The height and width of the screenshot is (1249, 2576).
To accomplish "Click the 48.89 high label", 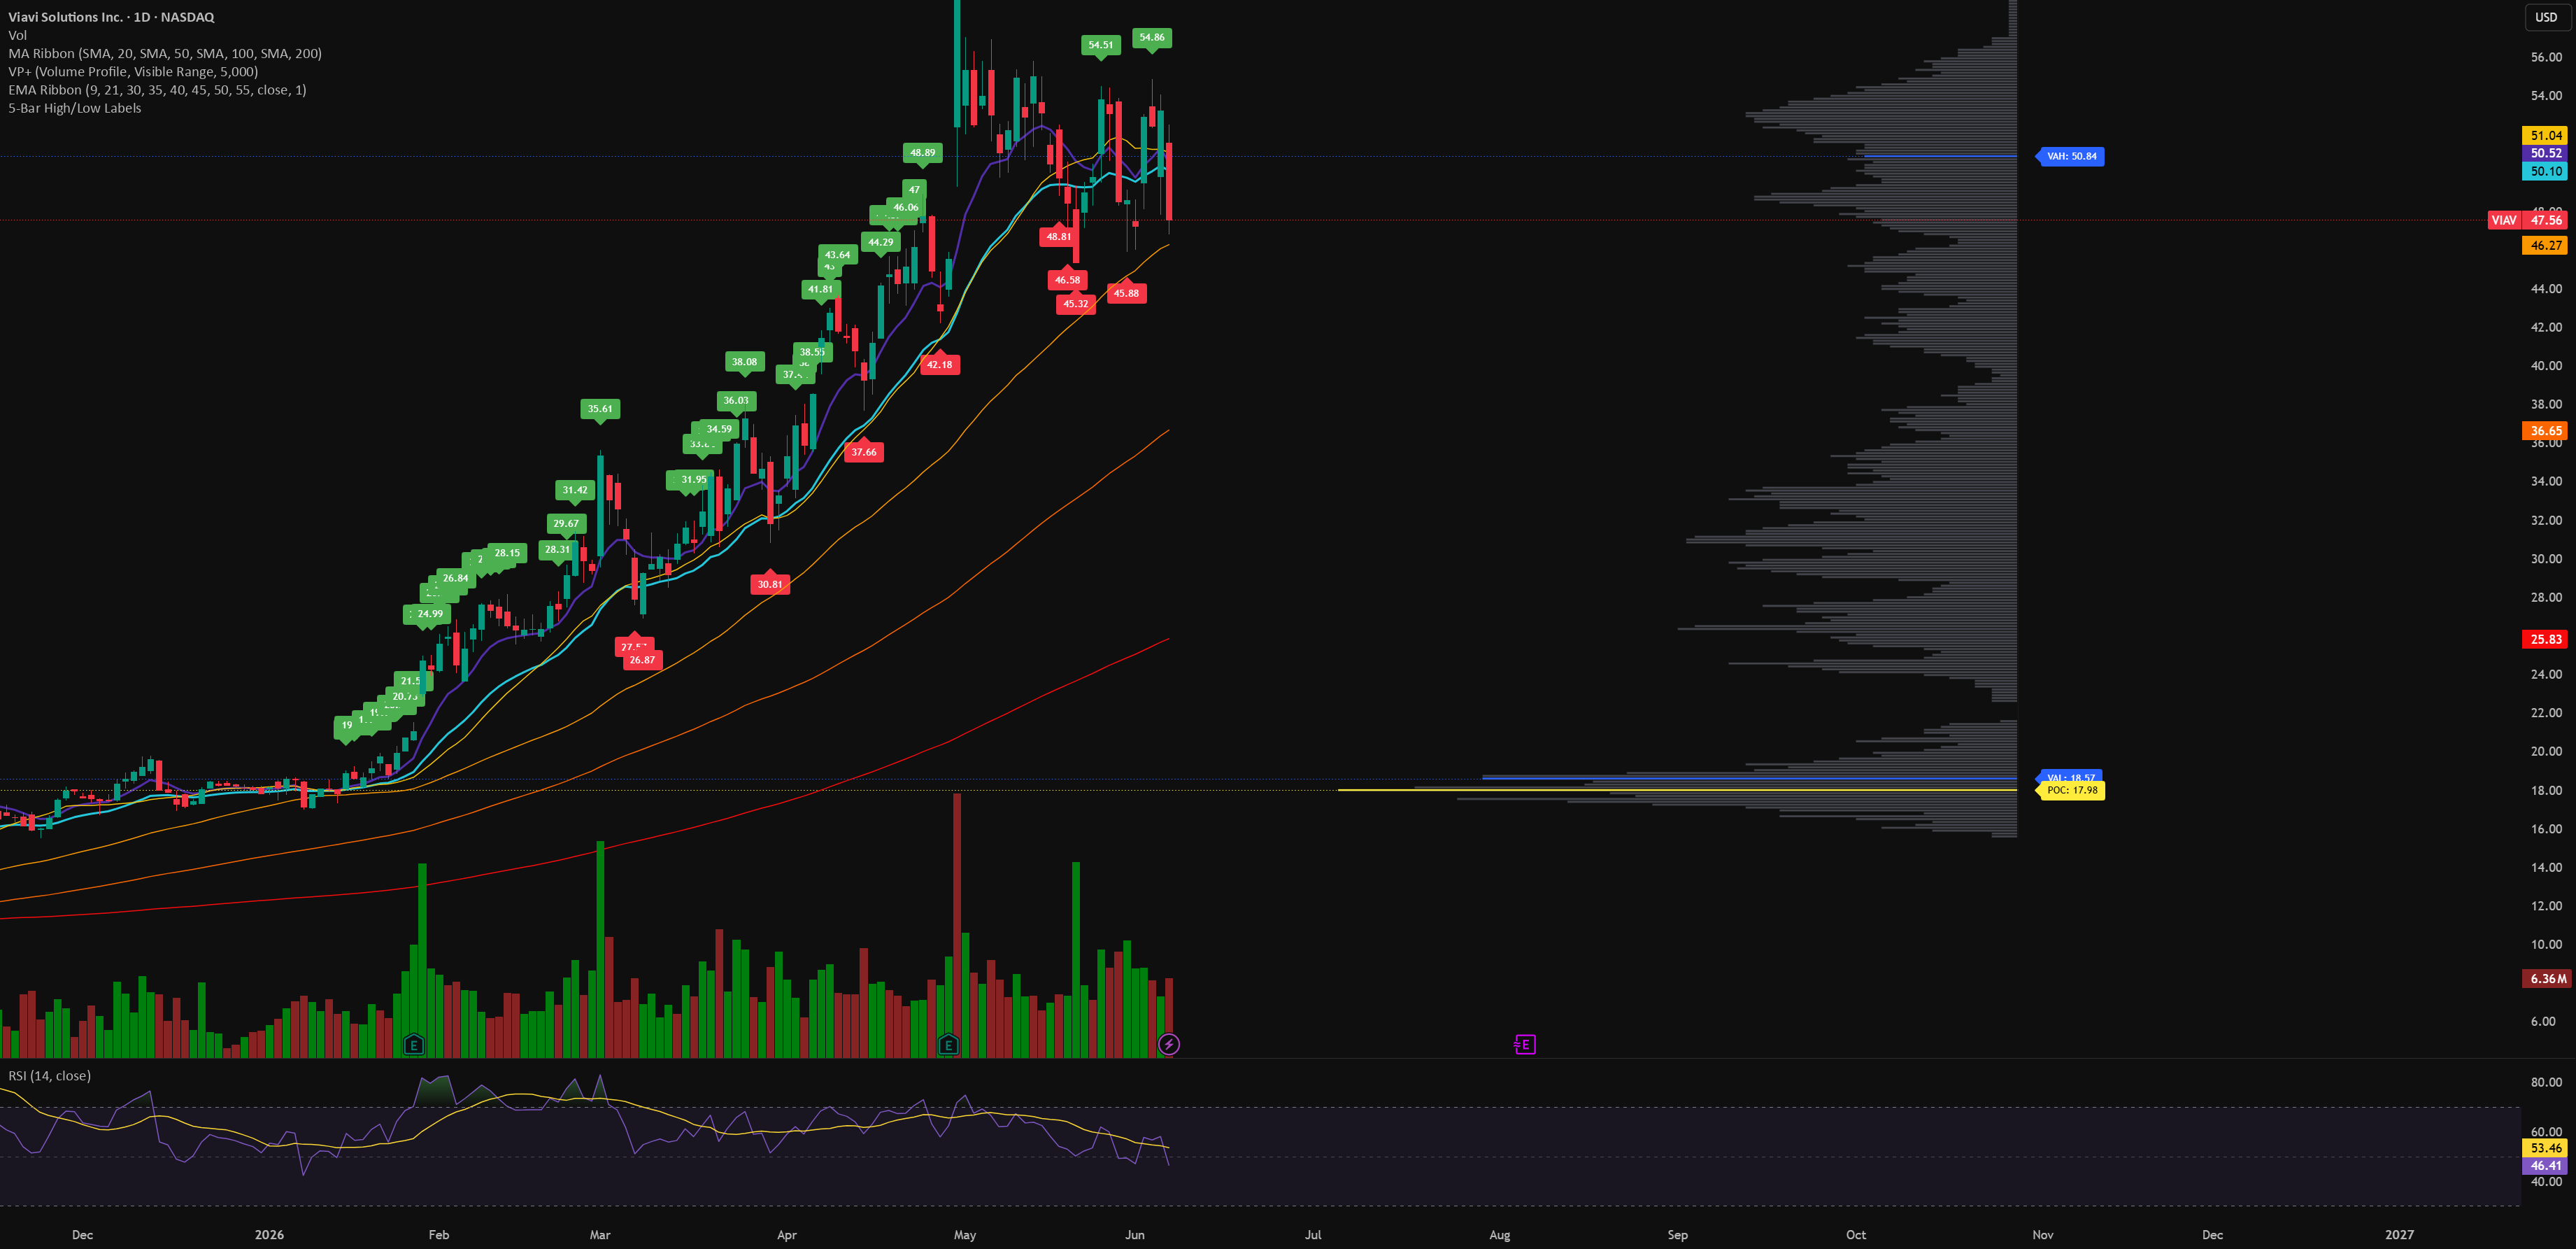I will coord(923,153).
